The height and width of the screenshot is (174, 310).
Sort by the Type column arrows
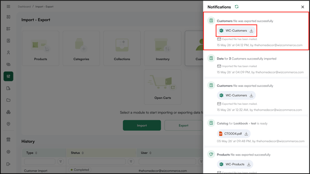point(36,153)
